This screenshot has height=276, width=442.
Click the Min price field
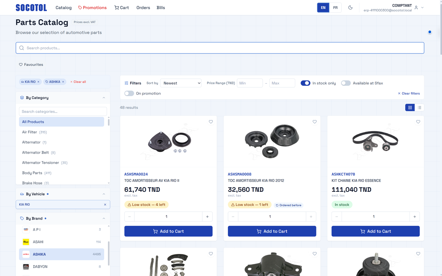coord(250,83)
